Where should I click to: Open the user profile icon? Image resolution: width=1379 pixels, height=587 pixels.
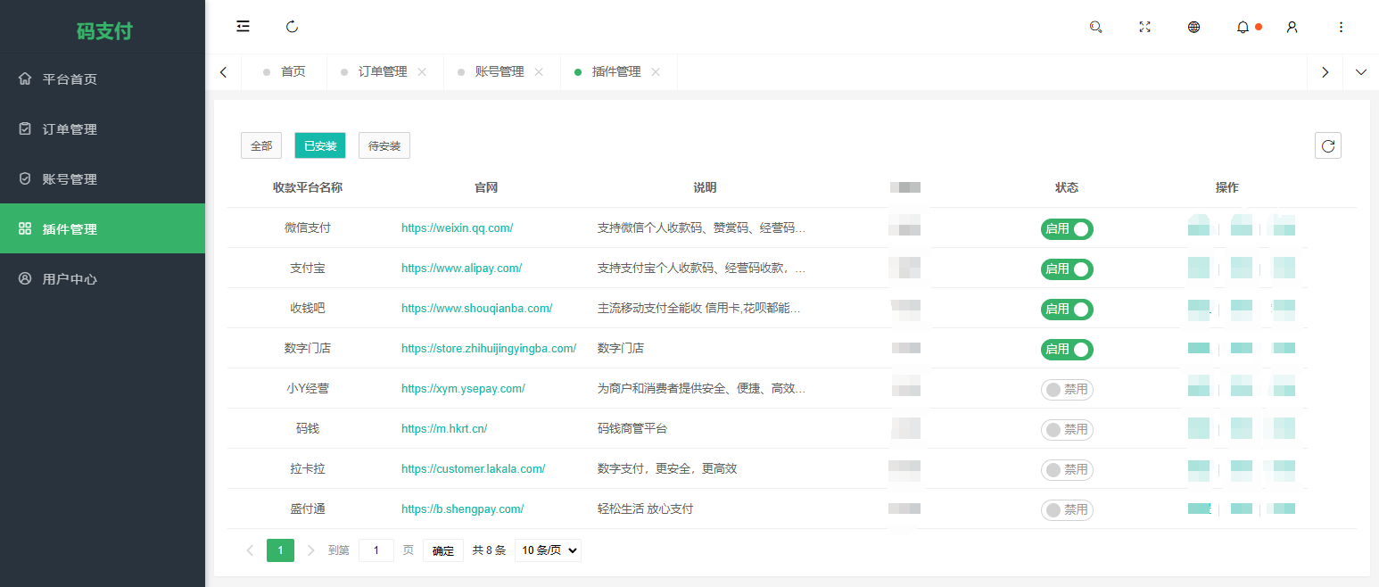coord(1292,27)
